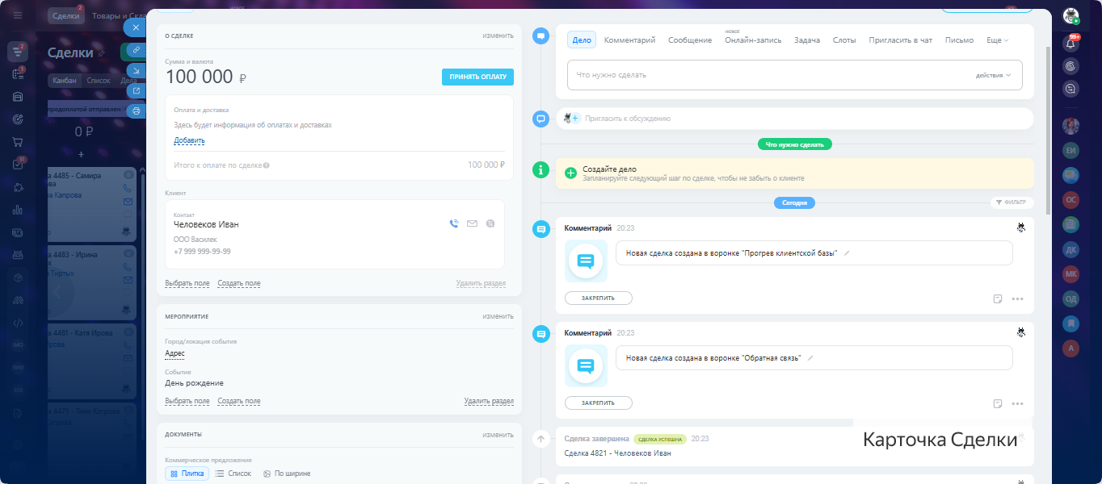Call contact Человеков Иван via phone icon
1102x484 pixels.
pyautogui.click(x=454, y=223)
